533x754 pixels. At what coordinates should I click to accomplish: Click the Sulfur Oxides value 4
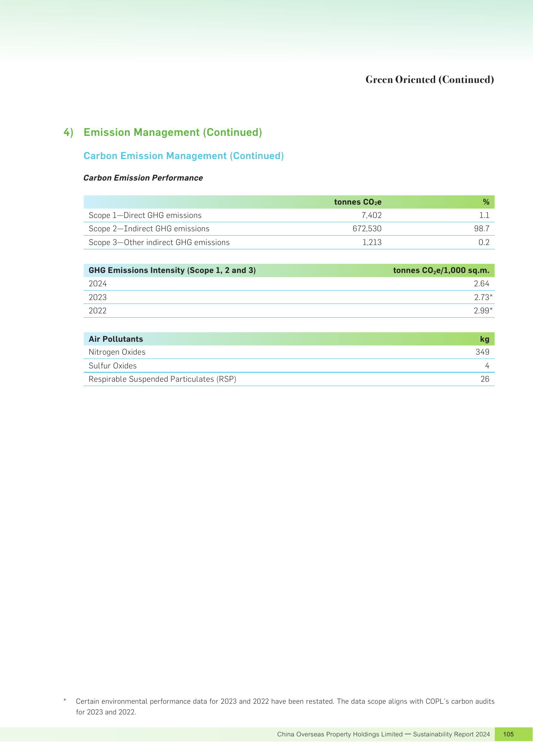click(487, 366)
